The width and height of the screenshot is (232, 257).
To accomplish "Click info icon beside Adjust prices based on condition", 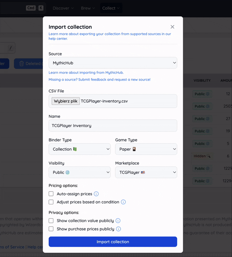I will coord(123,202).
